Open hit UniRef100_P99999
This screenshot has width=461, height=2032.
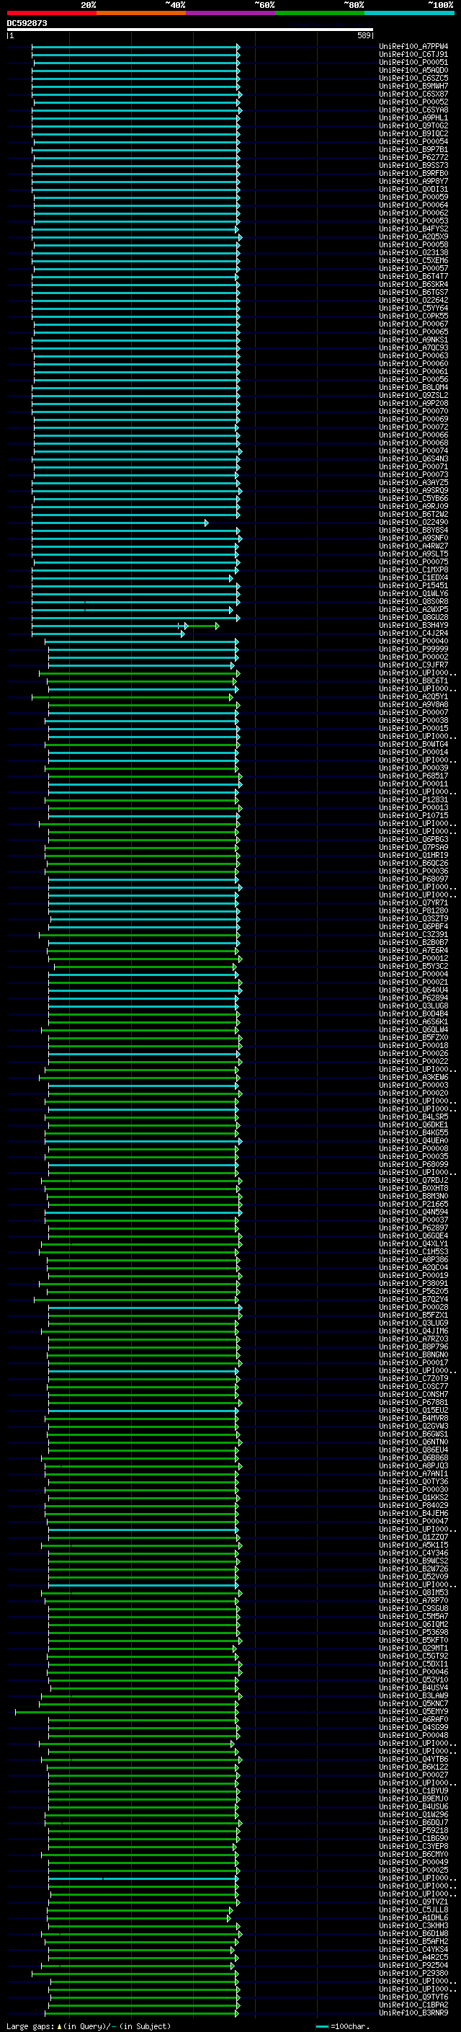coord(413,649)
